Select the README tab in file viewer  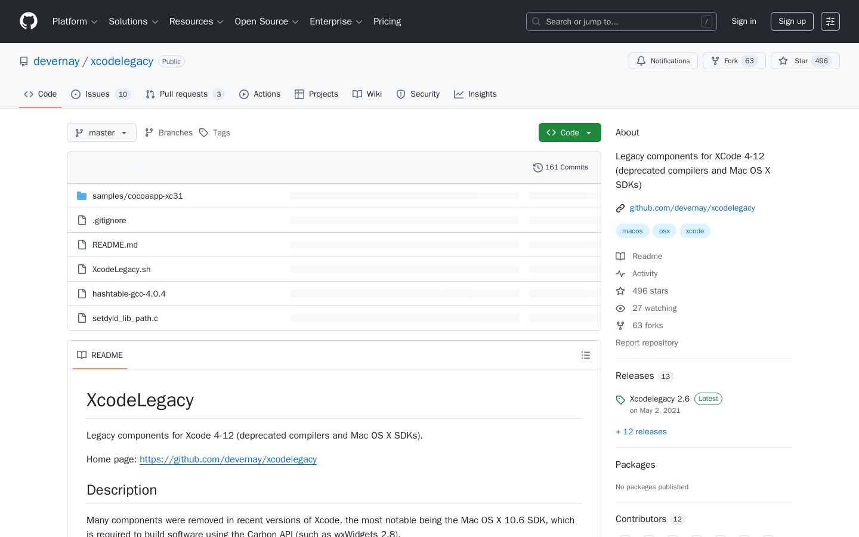(x=100, y=355)
